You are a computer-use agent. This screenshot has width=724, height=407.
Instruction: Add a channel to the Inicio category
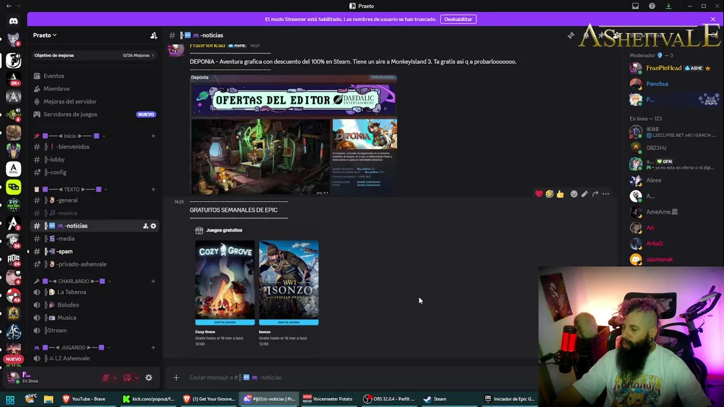tap(153, 136)
